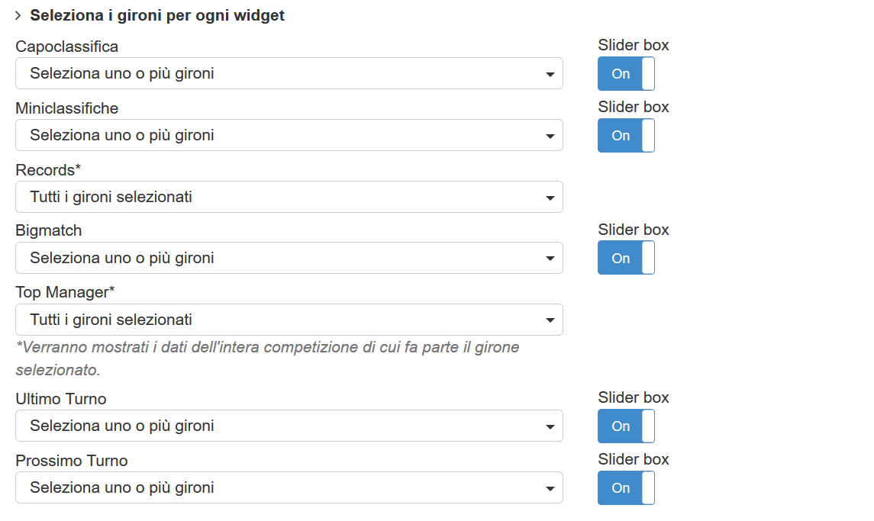Toggle the Prossimo Turno Slider box switch
This screenshot has height=521, width=874.
point(626,488)
